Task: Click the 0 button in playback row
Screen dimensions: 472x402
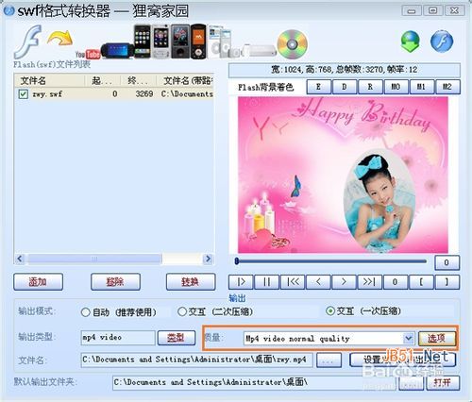Action: click(x=396, y=282)
